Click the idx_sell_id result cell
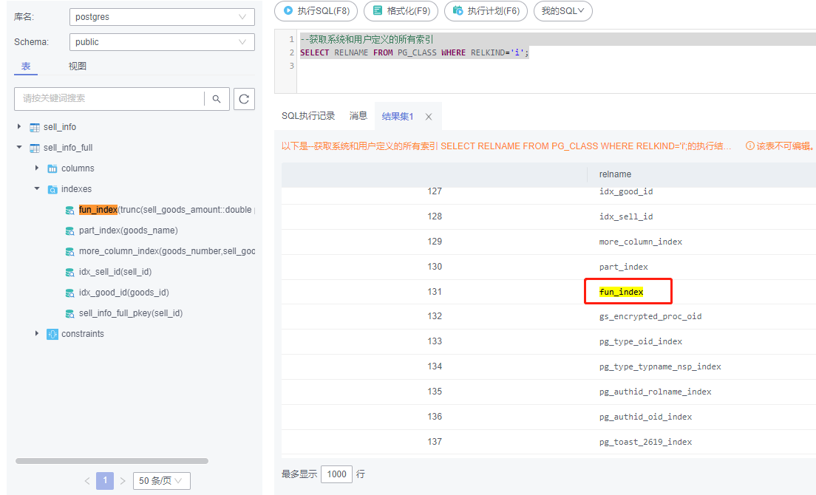 tap(626, 216)
